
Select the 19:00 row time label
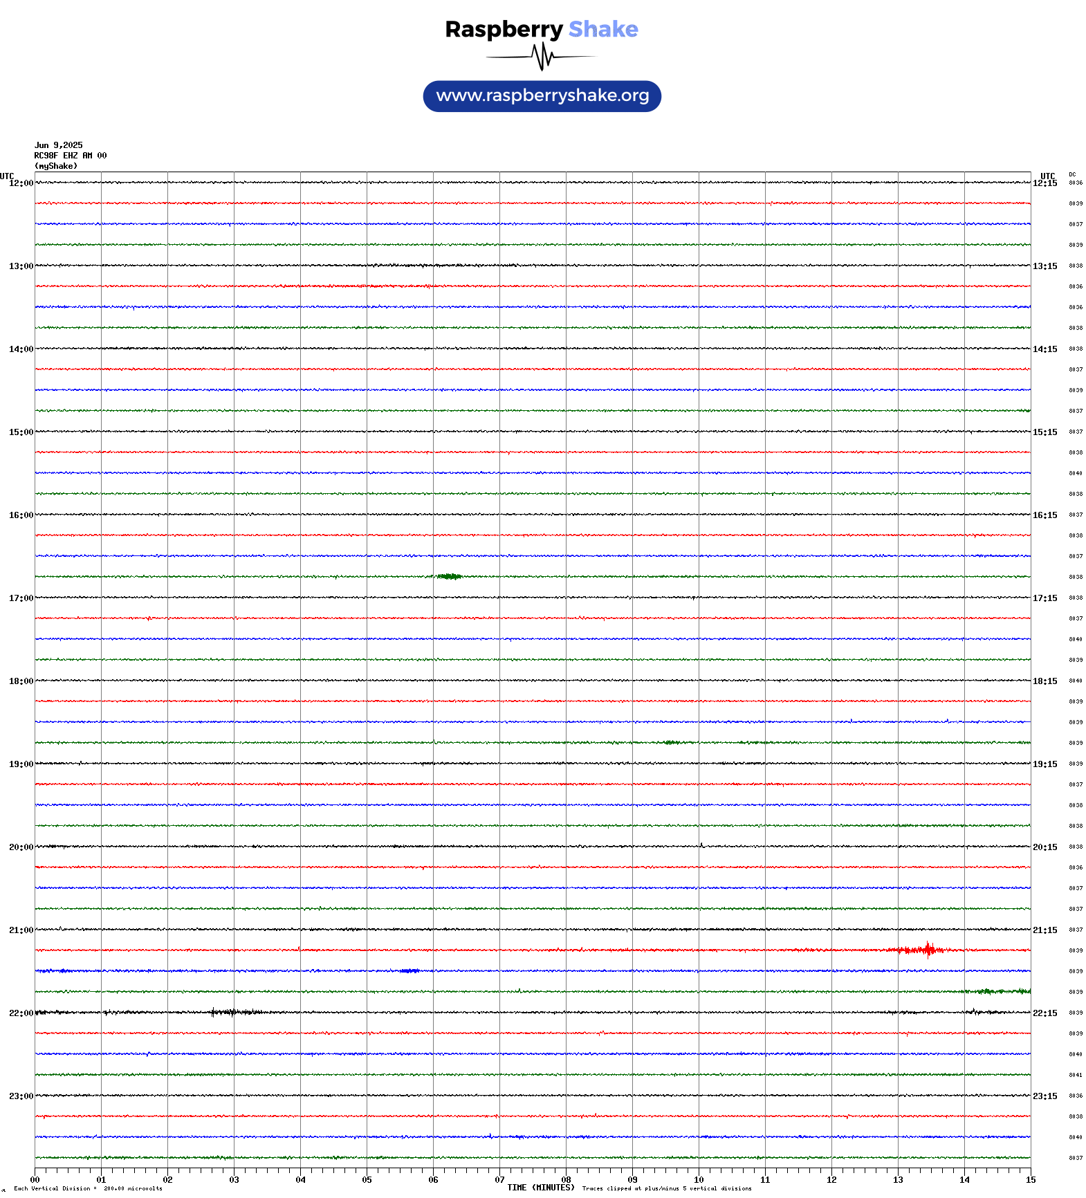click(21, 764)
